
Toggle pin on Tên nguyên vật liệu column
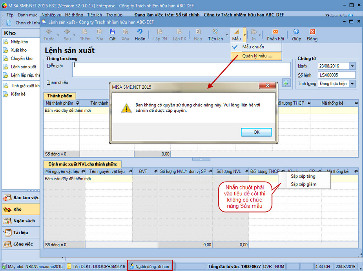(130, 171)
